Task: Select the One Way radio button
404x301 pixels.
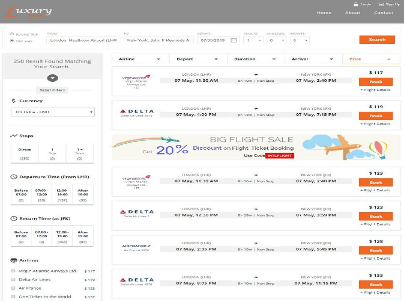Action: (12, 41)
